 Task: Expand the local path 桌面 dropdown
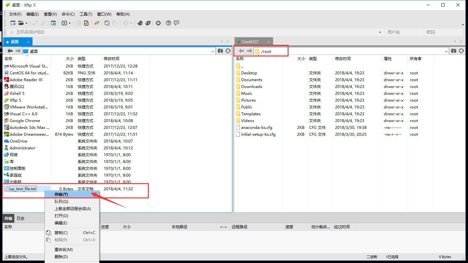(213, 51)
